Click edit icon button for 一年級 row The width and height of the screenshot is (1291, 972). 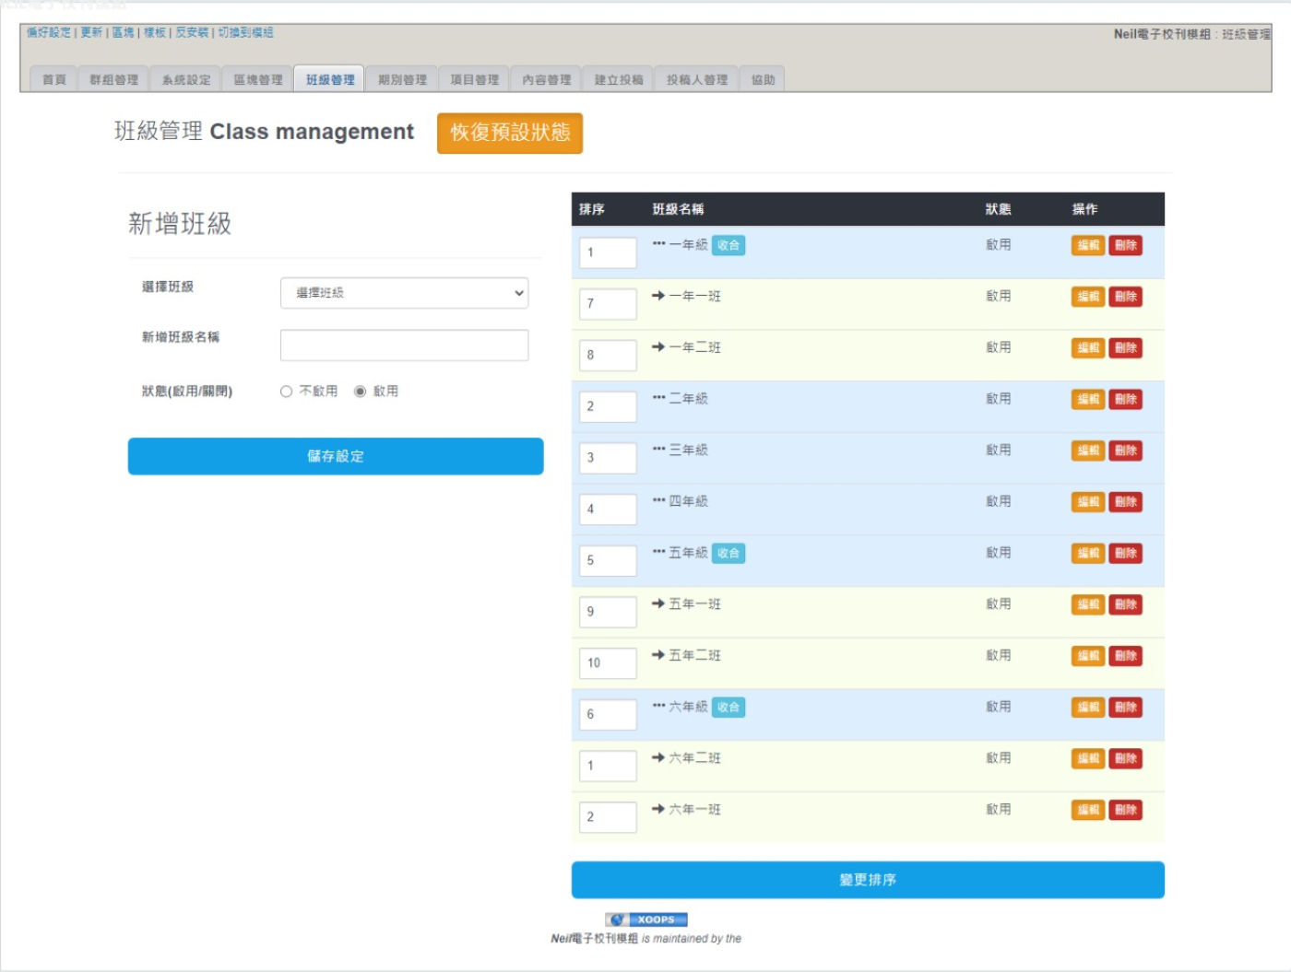point(1088,245)
